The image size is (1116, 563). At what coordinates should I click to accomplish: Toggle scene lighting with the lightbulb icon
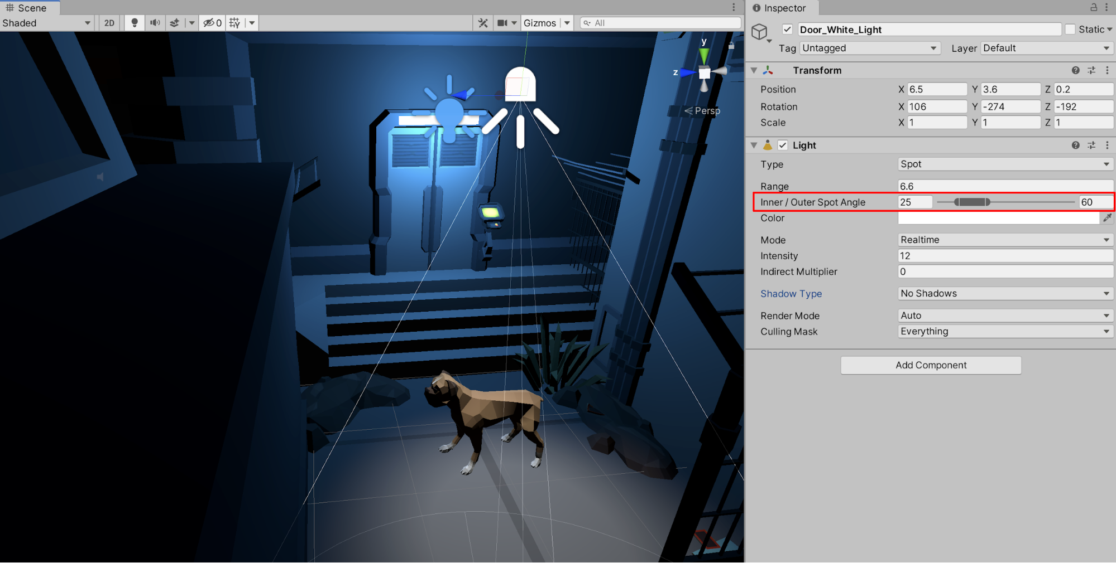click(134, 23)
